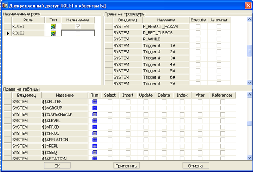Sort tables by the Название column header
The height and width of the screenshot is (172, 253).
pos(65,95)
